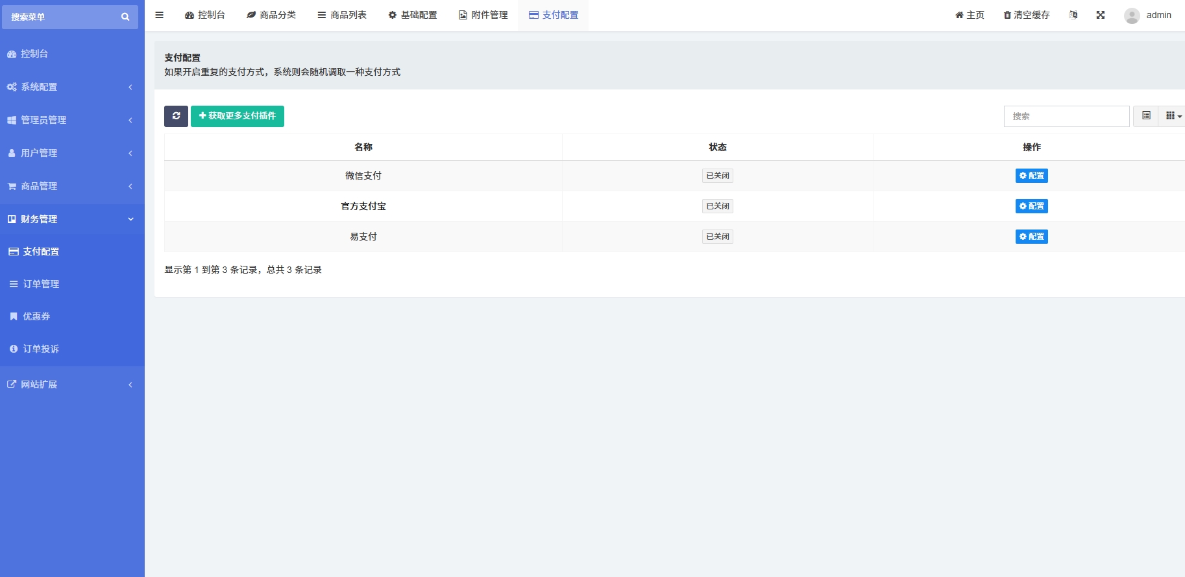Switch to the 商品分类 tab
The width and height of the screenshot is (1185, 577).
[x=271, y=15]
